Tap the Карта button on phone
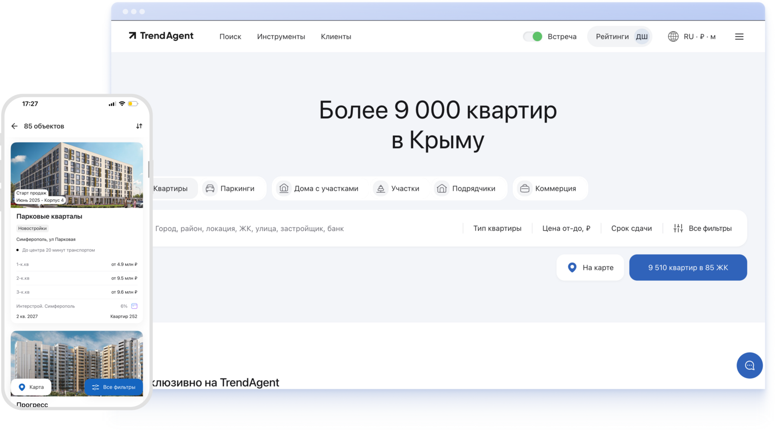 [31, 387]
